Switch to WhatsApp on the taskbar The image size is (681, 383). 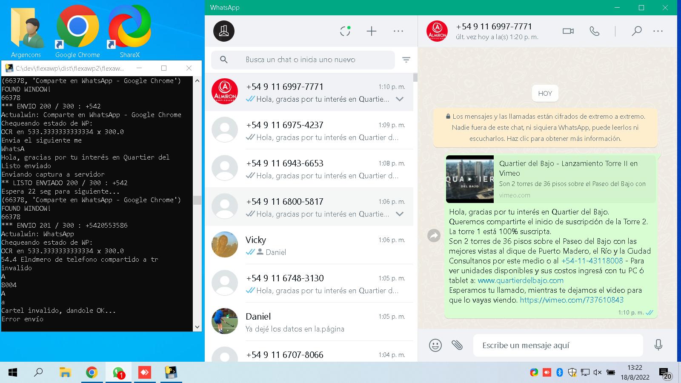118,373
